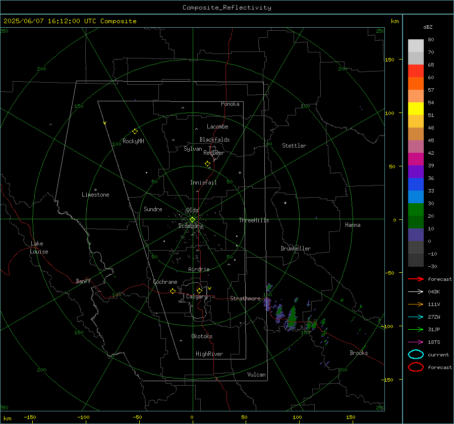Click the yellow diamond marker above Calgary
Image resolution: width=454 pixels, height=424 pixels.
(x=199, y=290)
